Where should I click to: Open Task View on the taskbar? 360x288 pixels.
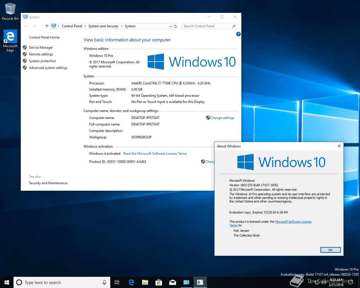[x=117, y=282]
